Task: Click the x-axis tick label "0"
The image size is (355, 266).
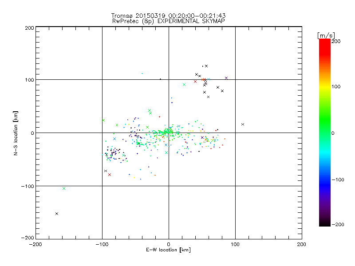Action: click(x=169, y=244)
